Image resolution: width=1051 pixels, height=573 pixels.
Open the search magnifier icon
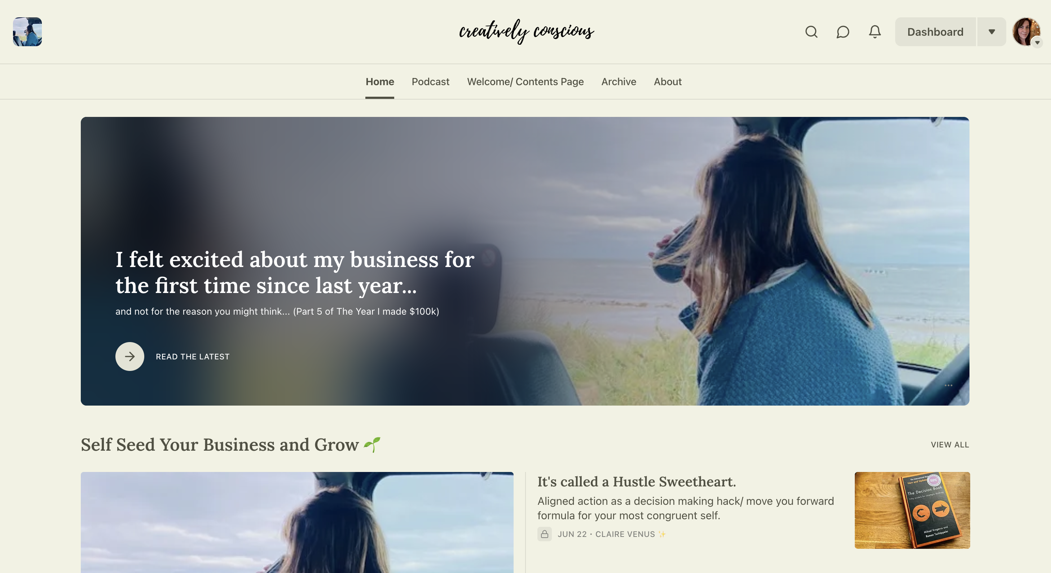811,32
